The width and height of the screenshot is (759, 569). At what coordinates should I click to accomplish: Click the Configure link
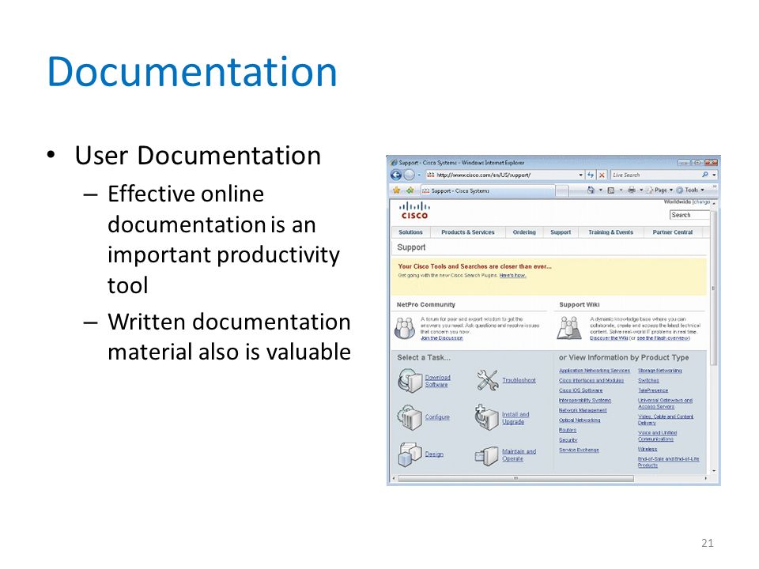coord(437,417)
